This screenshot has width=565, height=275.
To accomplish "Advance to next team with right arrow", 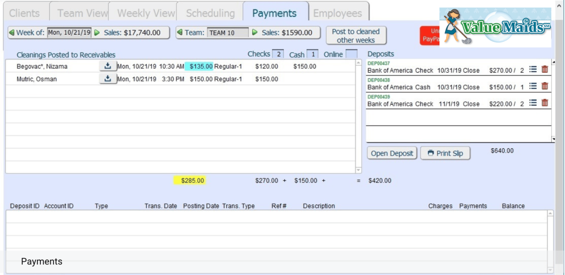I will pyautogui.click(x=255, y=33).
